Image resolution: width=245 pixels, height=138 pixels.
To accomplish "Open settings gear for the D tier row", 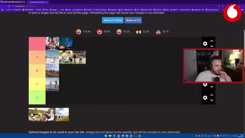I will click(205, 98).
